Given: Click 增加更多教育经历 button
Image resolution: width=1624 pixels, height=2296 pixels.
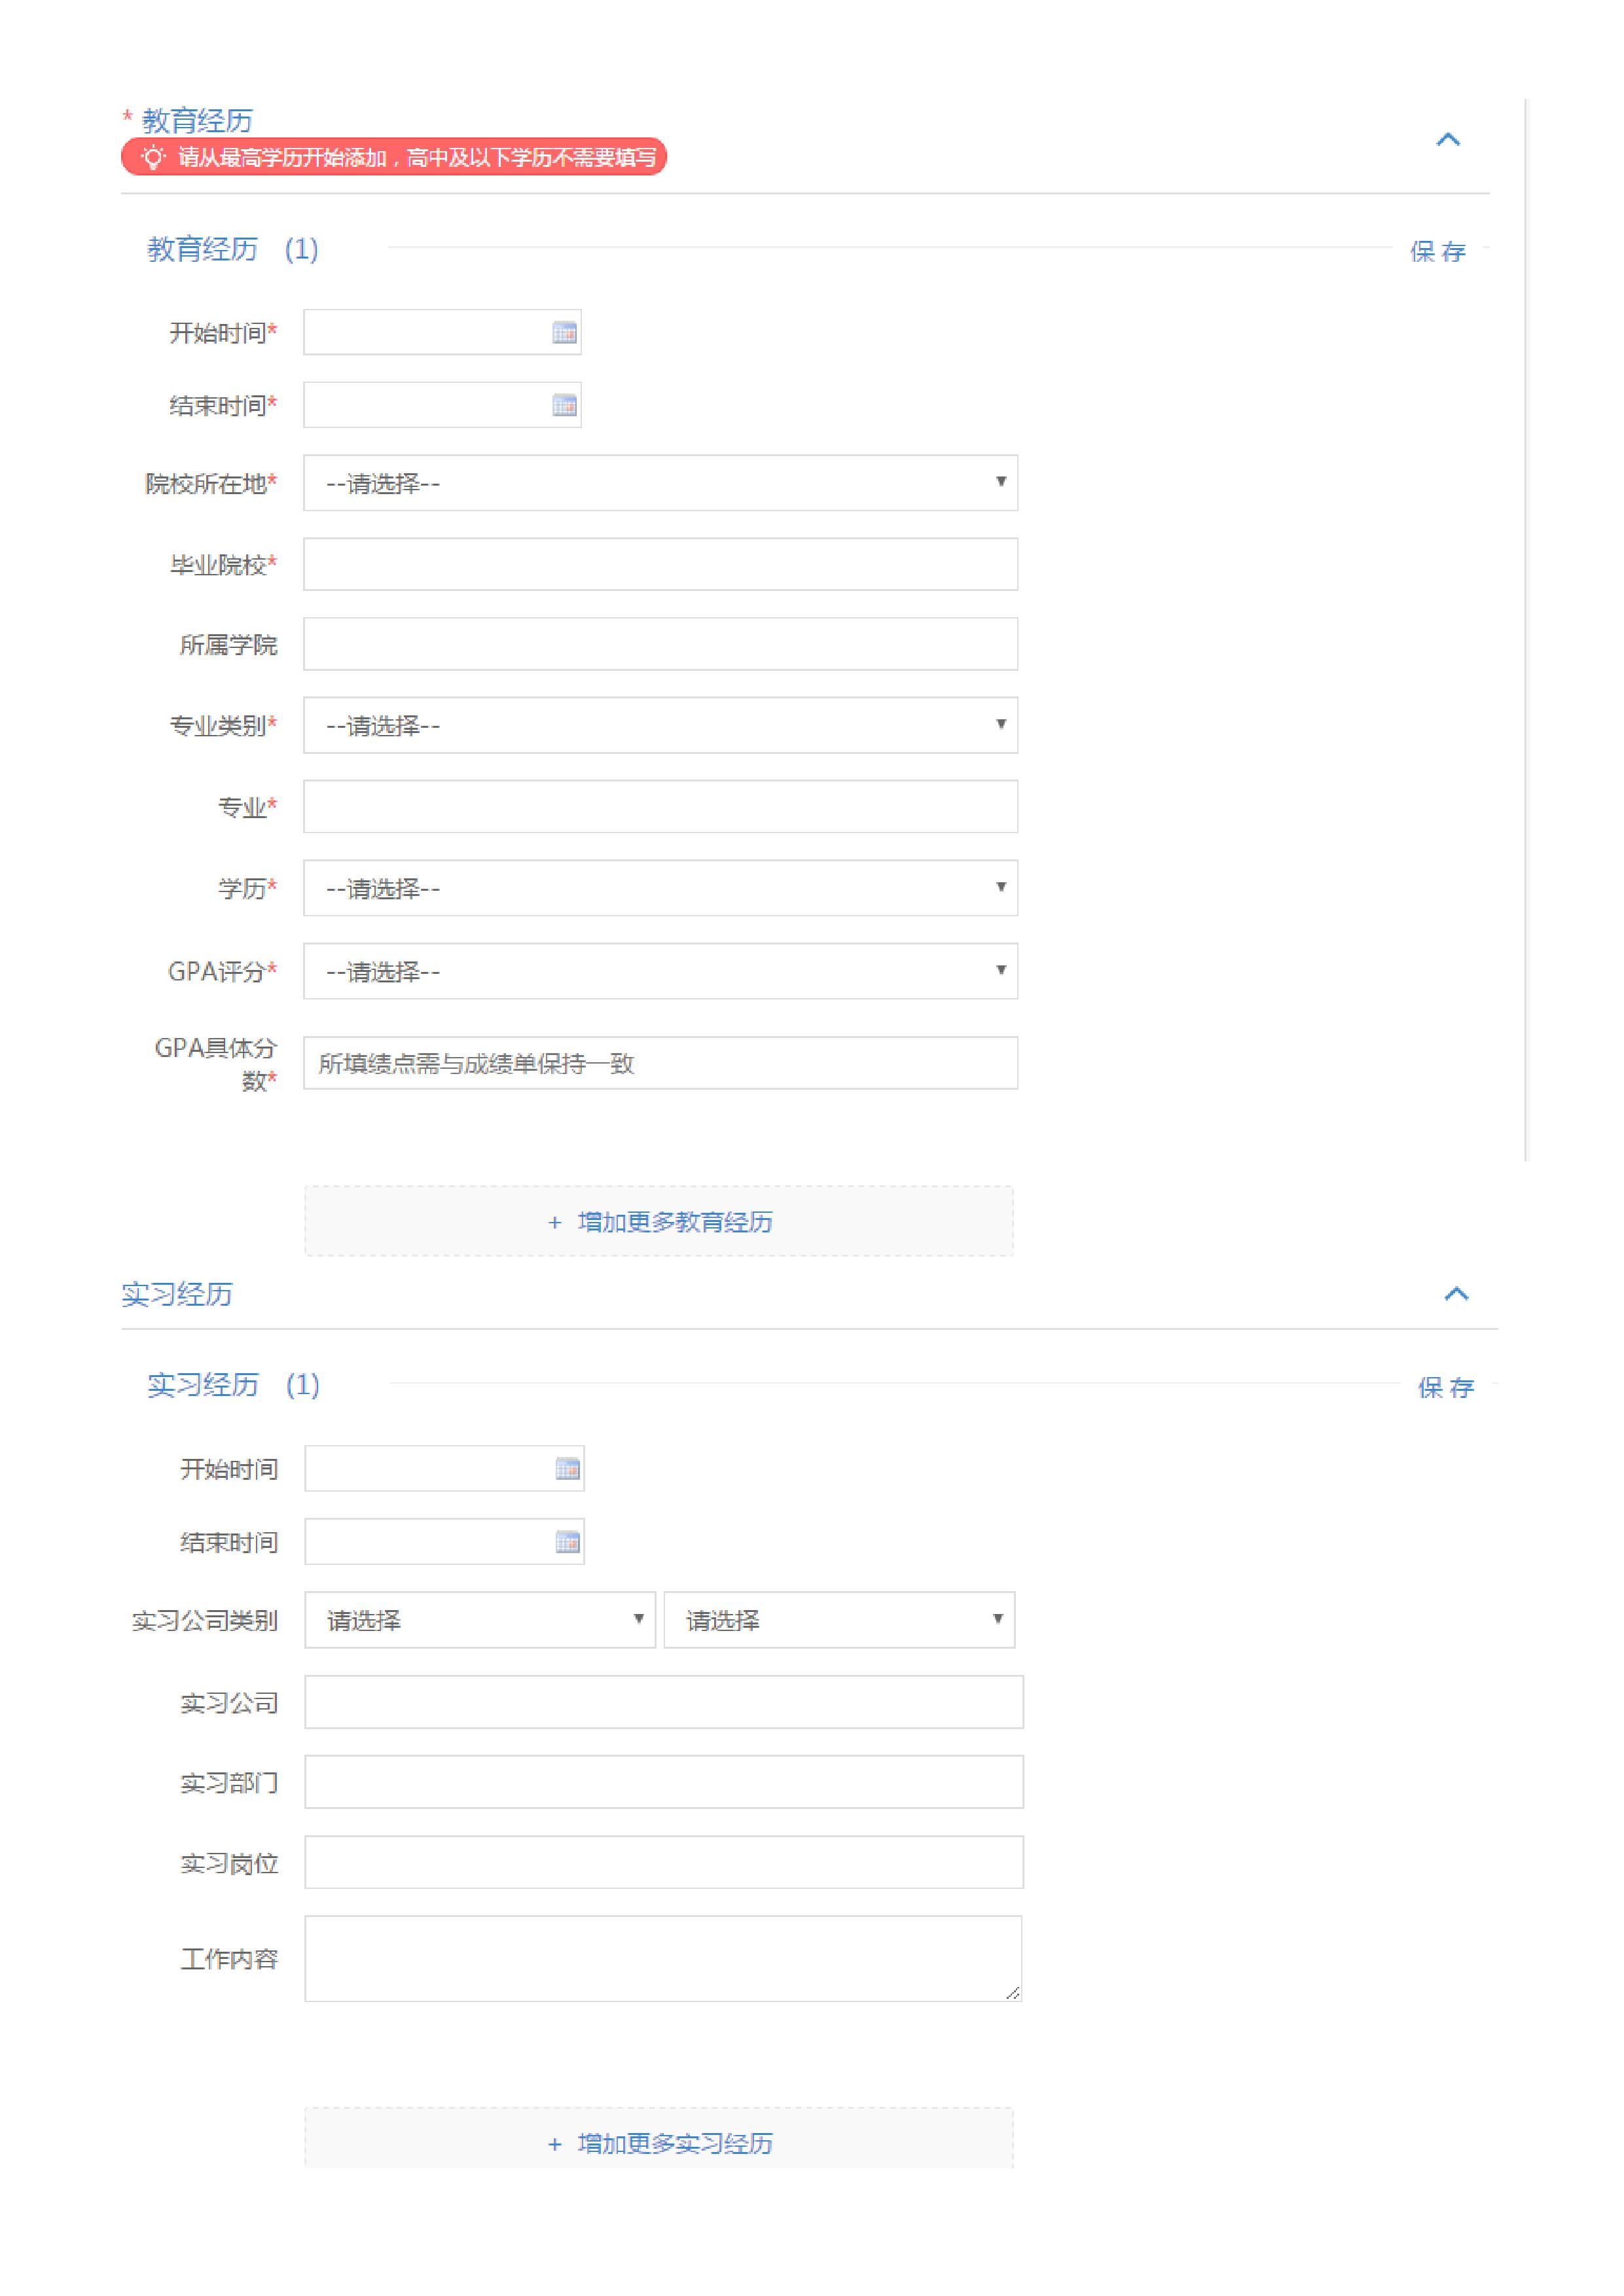Looking at the screenshot, I should pos(659,1221).
